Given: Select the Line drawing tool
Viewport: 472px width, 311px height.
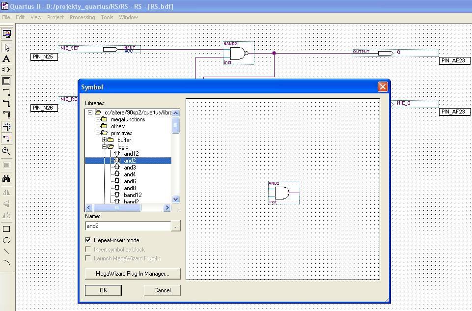Looking at the screenshot, I should coord(6,252).
